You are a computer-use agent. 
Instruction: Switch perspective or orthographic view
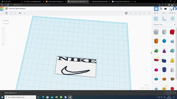pyautogui.click(x=3, y=44)
